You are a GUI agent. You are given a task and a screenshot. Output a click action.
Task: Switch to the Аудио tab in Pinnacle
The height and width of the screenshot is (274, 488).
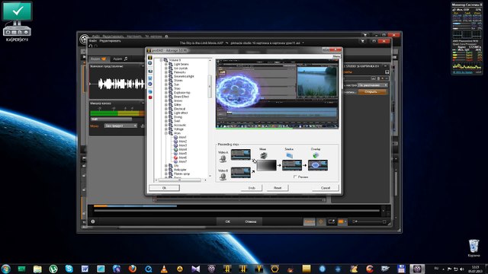(x=120, y=59)
